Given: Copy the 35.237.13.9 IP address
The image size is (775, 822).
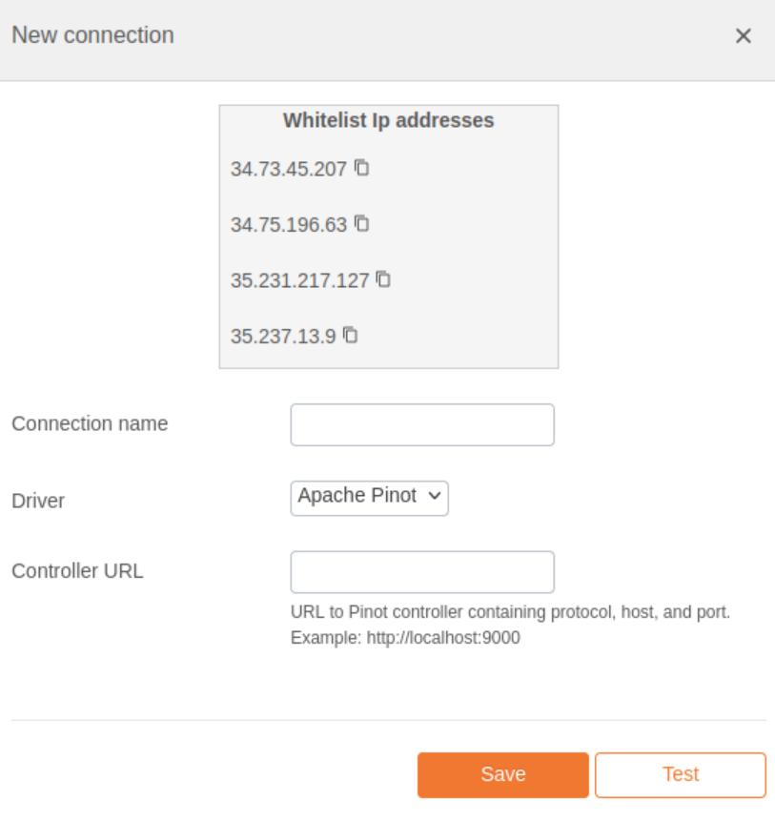Looking at the screenshot, I should [351, 335].
